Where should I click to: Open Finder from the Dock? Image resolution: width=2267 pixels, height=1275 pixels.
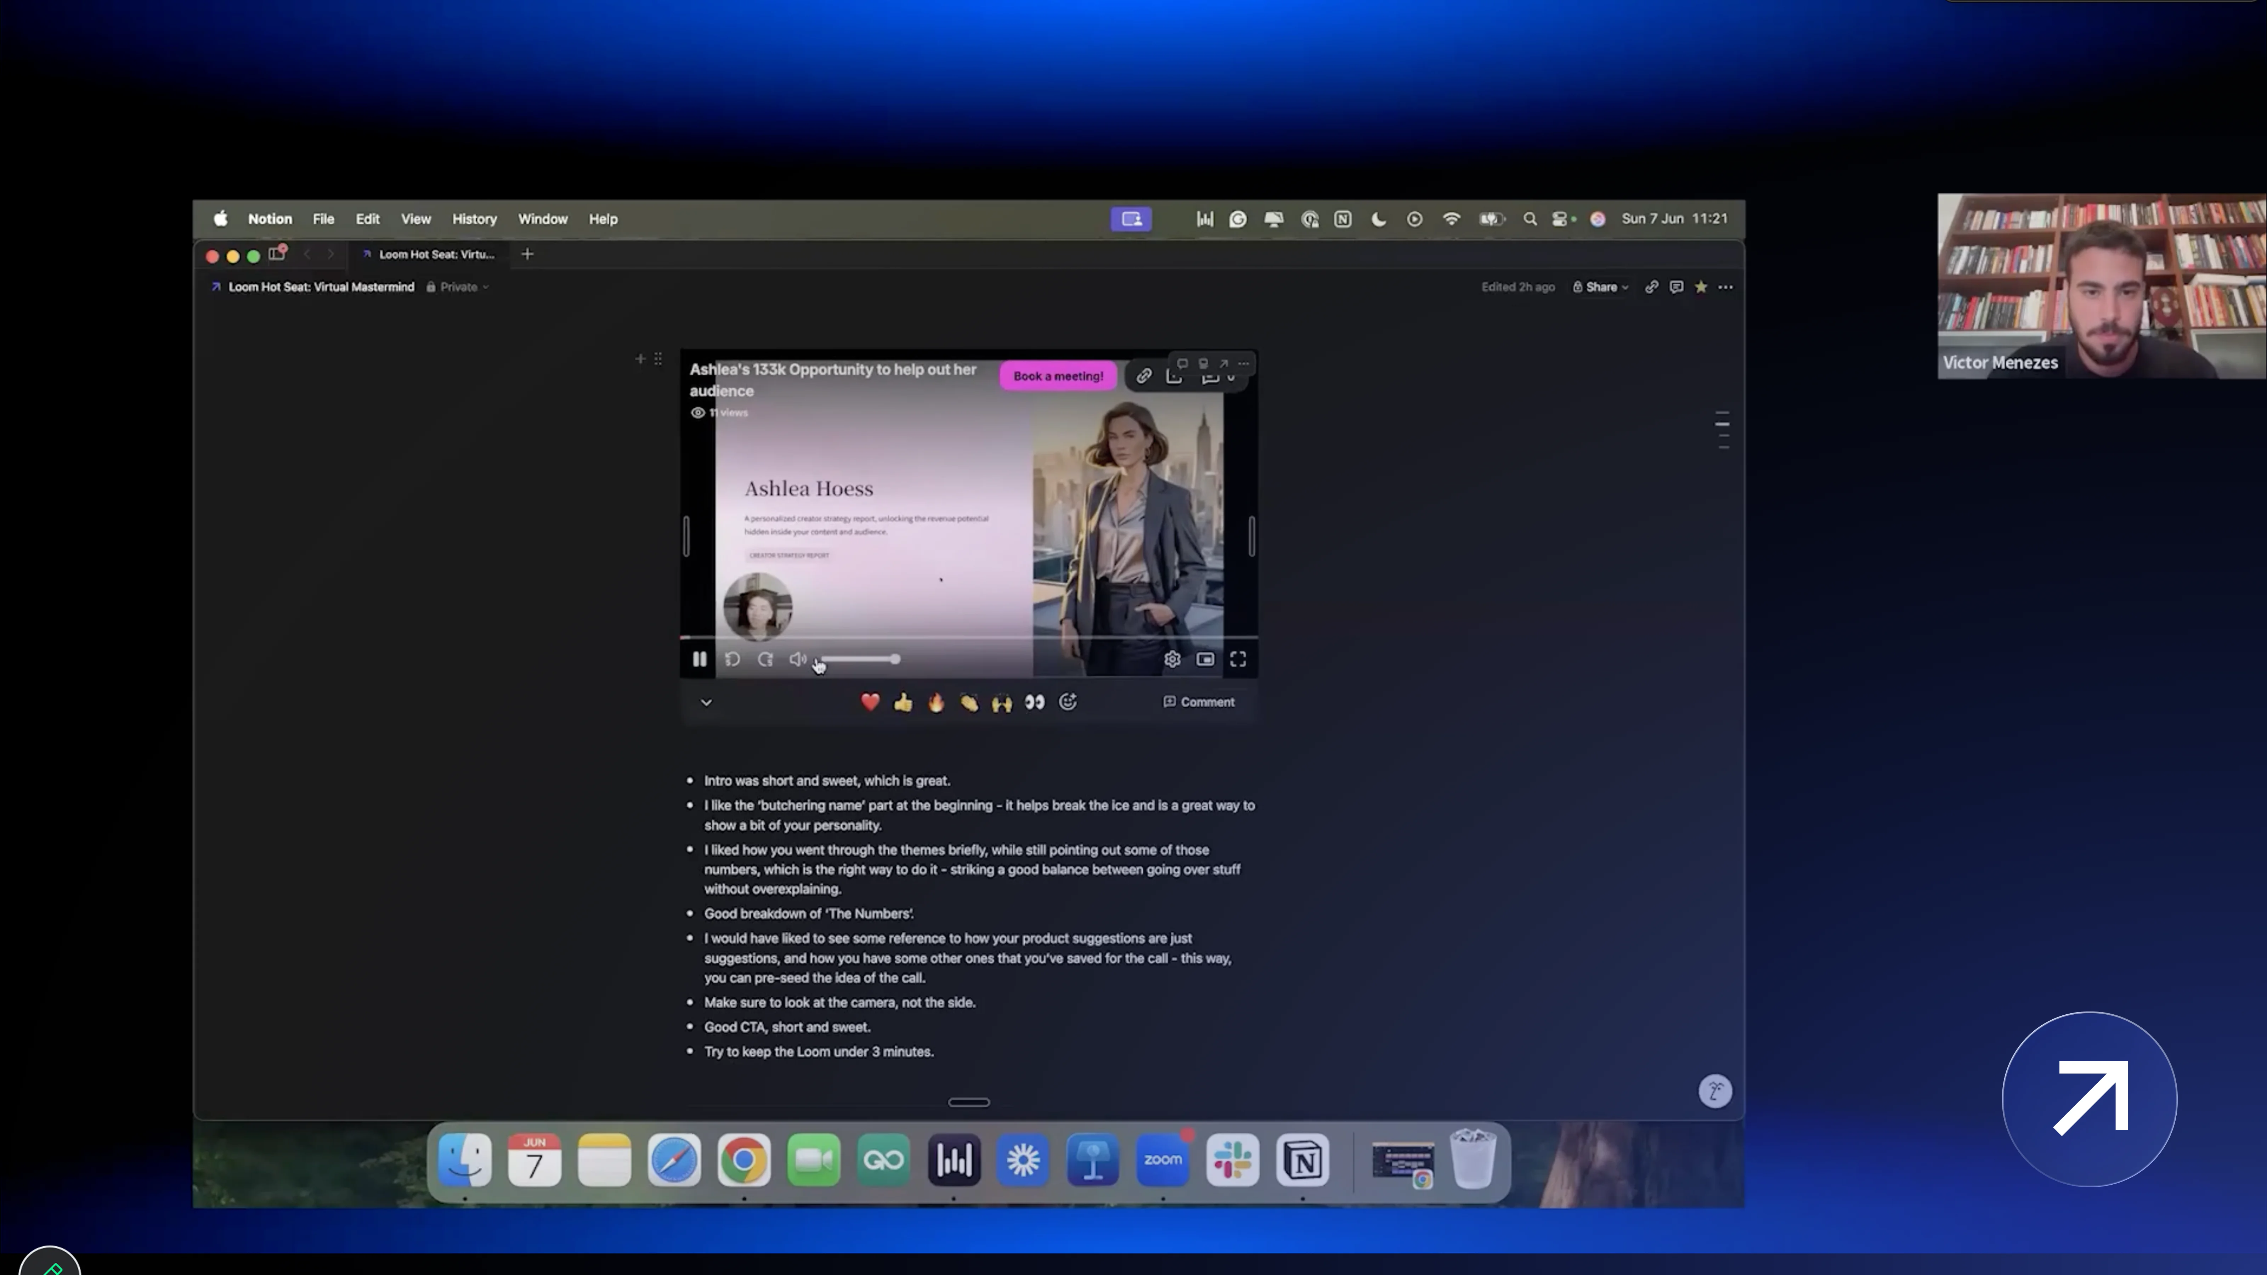pyautogui.click(x=465, y=1160)
